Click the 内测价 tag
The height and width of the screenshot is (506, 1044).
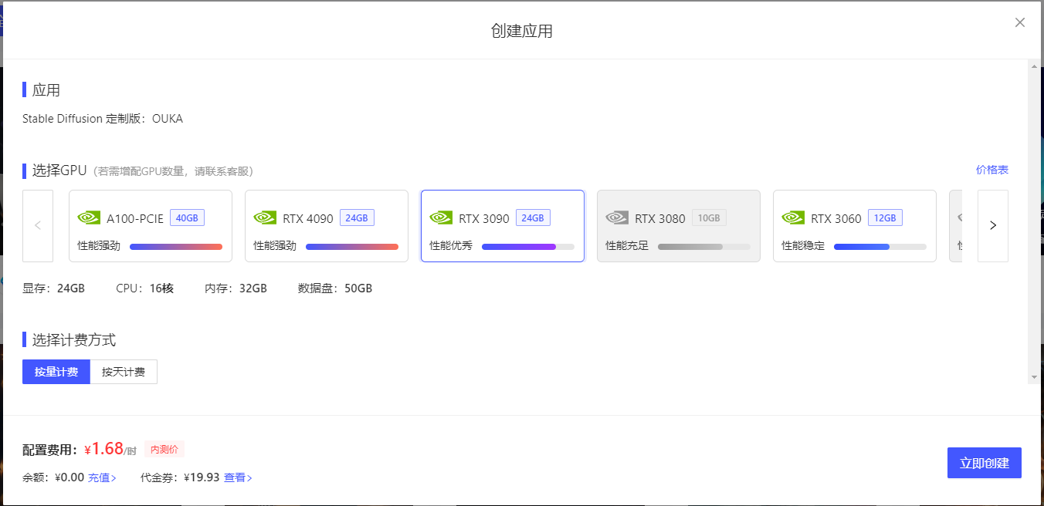[x=164, y=450]
